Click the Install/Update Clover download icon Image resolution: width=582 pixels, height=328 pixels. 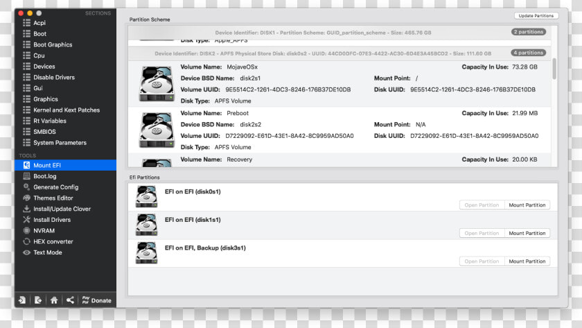pyautogui.click(x=26, y=209)
